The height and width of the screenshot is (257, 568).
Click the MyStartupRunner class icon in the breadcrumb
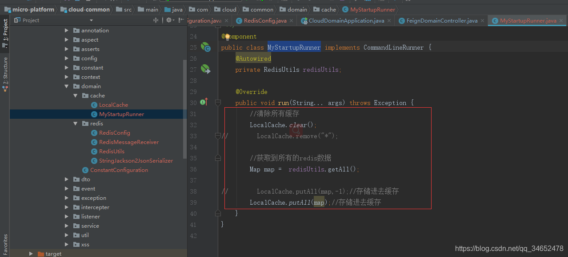(345, 9)
